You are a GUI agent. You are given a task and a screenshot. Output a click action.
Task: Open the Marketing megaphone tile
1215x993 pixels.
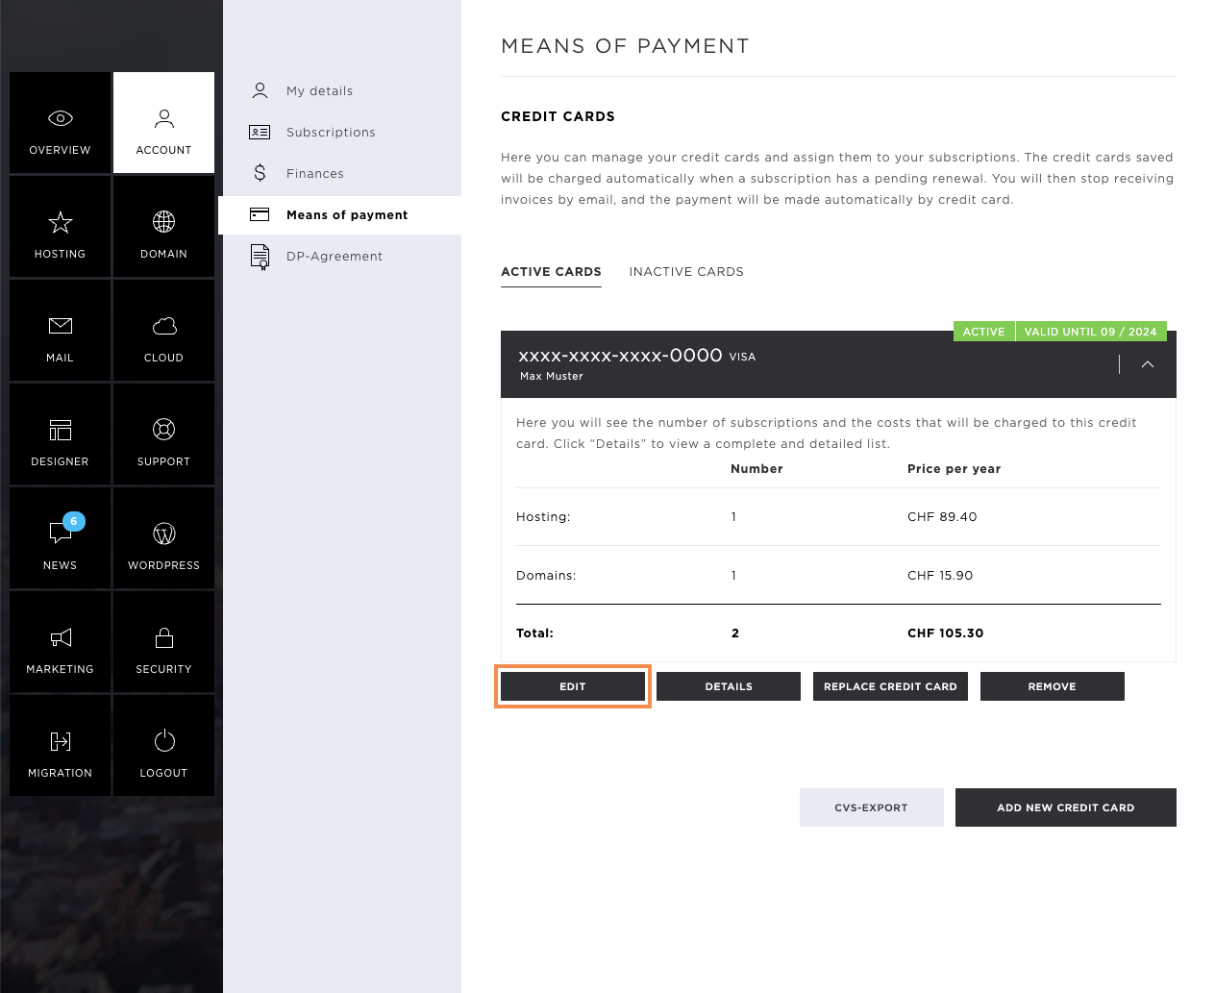point(60,642)
